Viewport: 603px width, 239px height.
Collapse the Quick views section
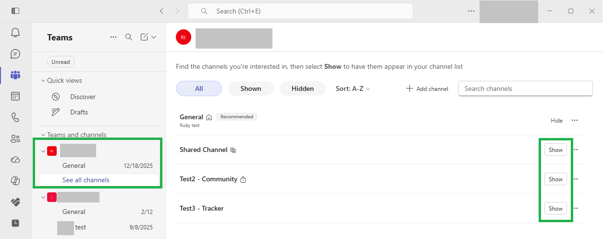pyautogui.click(x=43, y=80)
